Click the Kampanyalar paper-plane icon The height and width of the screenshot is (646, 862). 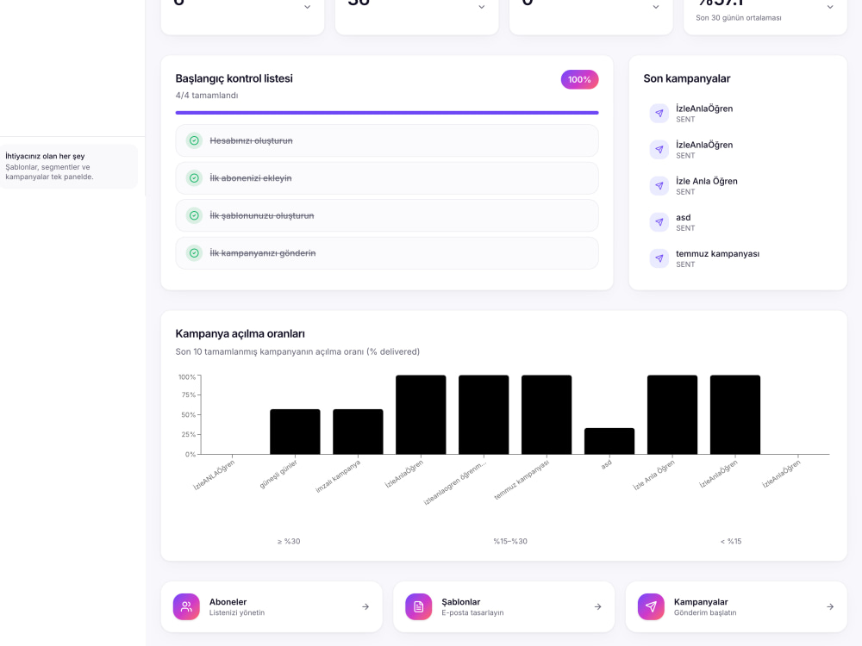[651, 606]
